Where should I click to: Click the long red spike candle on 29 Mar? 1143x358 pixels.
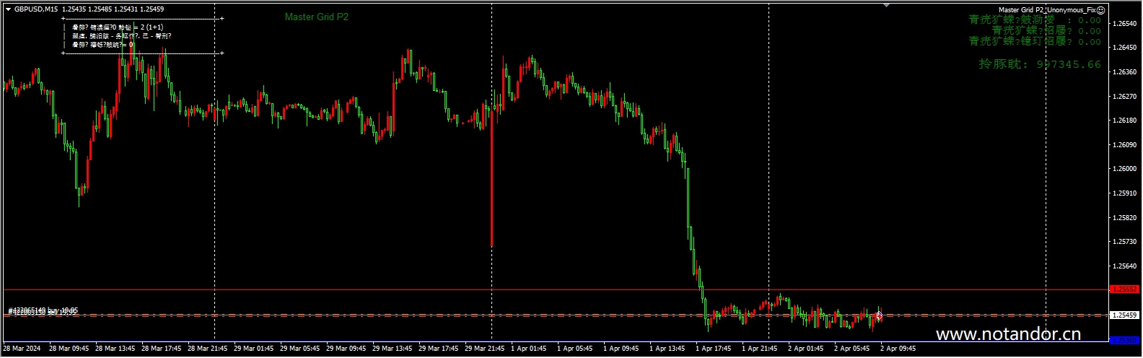(x=491, y=177)
